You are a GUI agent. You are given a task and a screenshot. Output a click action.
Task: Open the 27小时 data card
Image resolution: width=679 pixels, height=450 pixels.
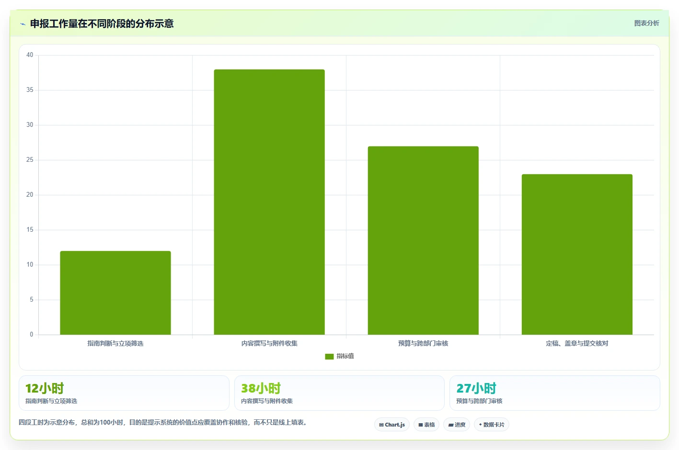[555, 393]
